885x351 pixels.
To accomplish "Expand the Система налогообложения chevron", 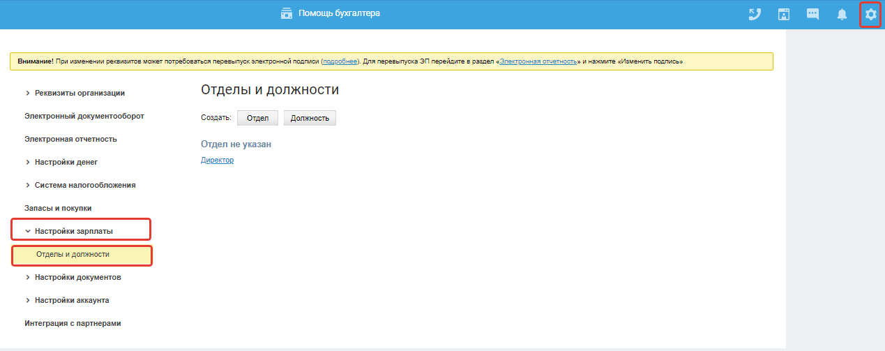I will tap(27, 185).
